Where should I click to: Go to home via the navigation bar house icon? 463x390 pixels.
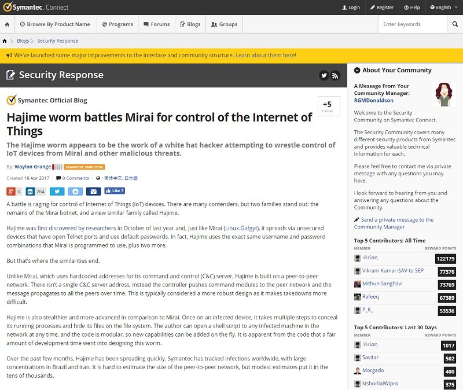[x=7, y=24]
